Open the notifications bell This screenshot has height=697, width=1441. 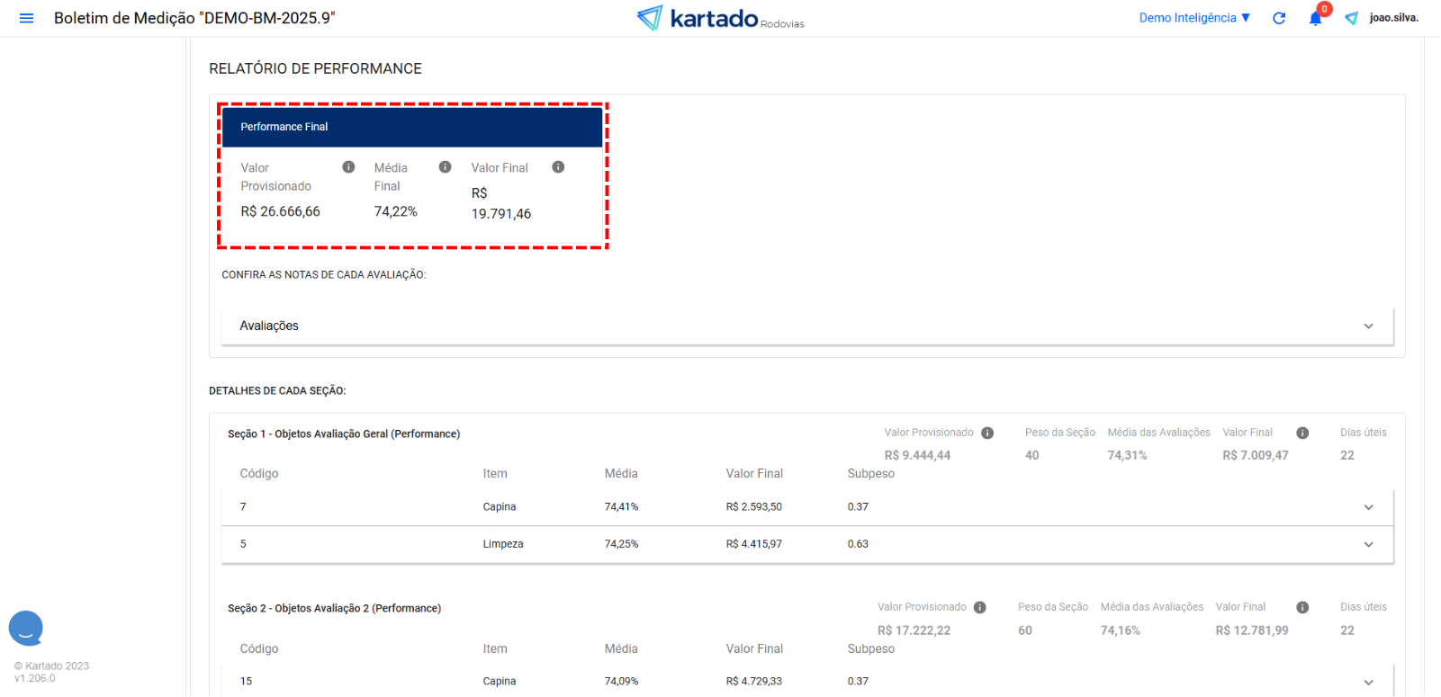[x=1315, y=19]
